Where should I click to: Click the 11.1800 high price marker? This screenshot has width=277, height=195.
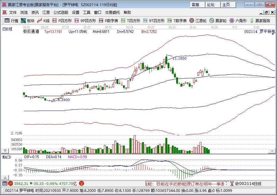[180, 58]
